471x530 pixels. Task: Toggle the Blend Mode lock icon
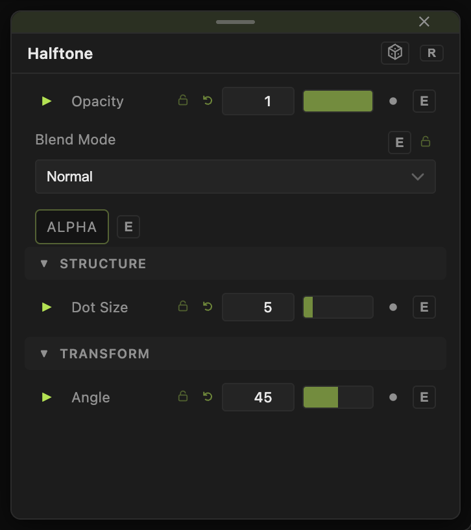click(426, 141)
